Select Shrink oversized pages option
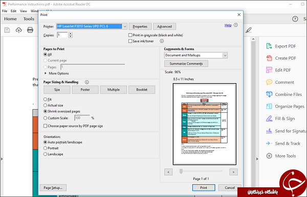 pyautogui.click(x=45, y=111)
